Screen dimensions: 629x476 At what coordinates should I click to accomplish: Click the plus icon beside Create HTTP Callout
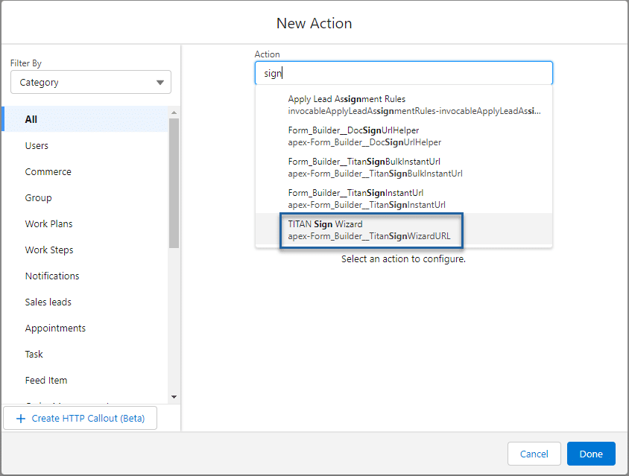20,419
